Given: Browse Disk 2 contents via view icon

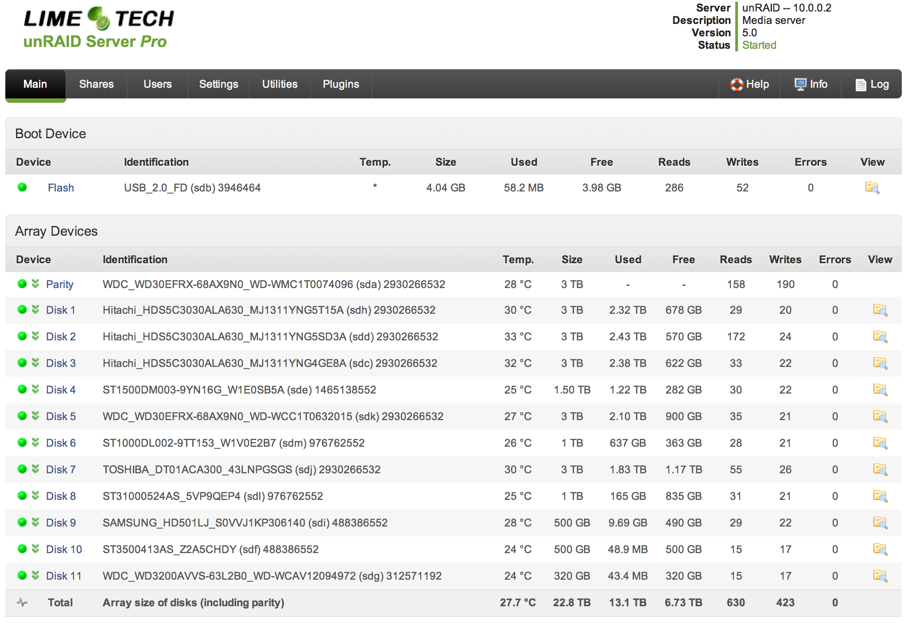Looking at the screenshot, I should click(x=880, y=336).
